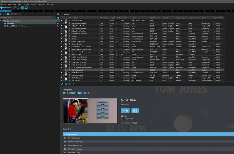Click the CLZ Cloud sync icon with alert
Viewport: 234px width, 154px height.
click(14, 7)
